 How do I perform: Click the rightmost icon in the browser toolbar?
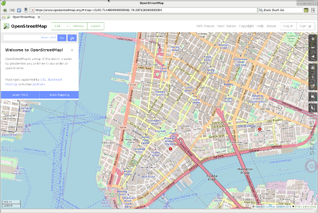tap(313, 10)
